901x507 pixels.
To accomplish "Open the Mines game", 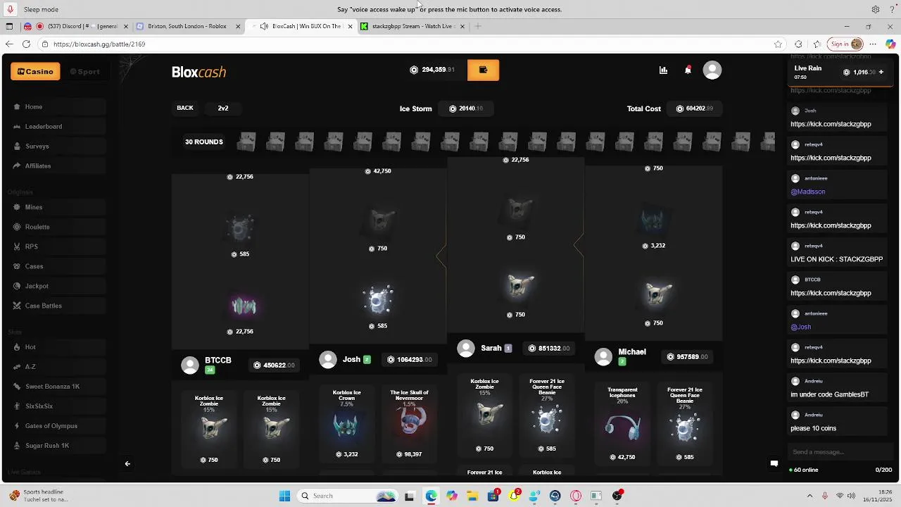I will pos(58,207).
